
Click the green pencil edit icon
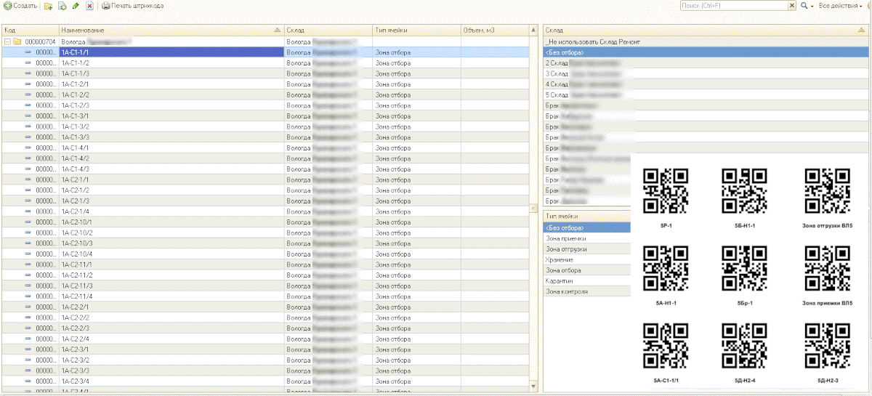(76, 5)
